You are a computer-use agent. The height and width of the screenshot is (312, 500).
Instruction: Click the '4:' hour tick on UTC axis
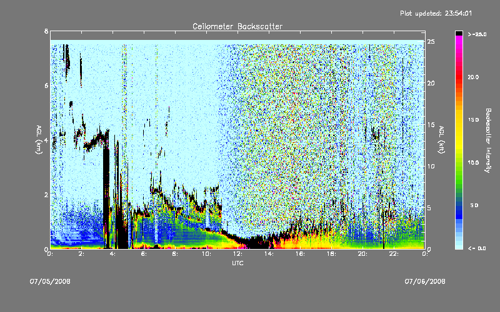(x=113, y=254)
